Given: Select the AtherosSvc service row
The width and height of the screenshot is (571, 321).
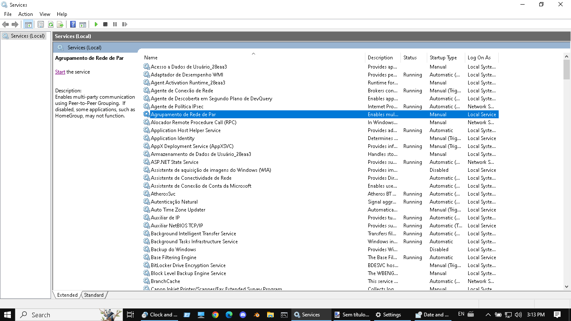Looking at the screenshot, I should pyautogui.click(x=321, y=194).
